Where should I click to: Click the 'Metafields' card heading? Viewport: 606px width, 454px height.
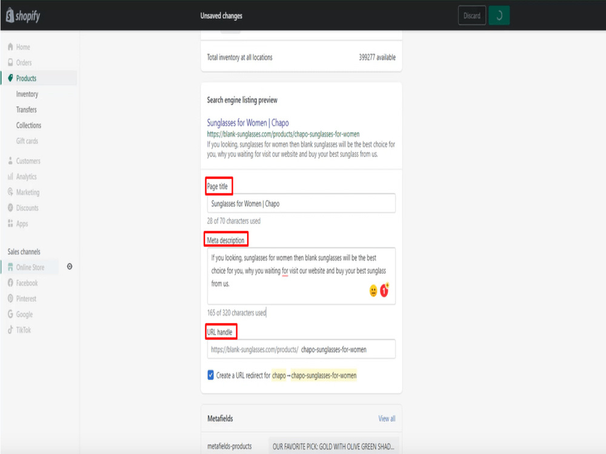point(220,418)
